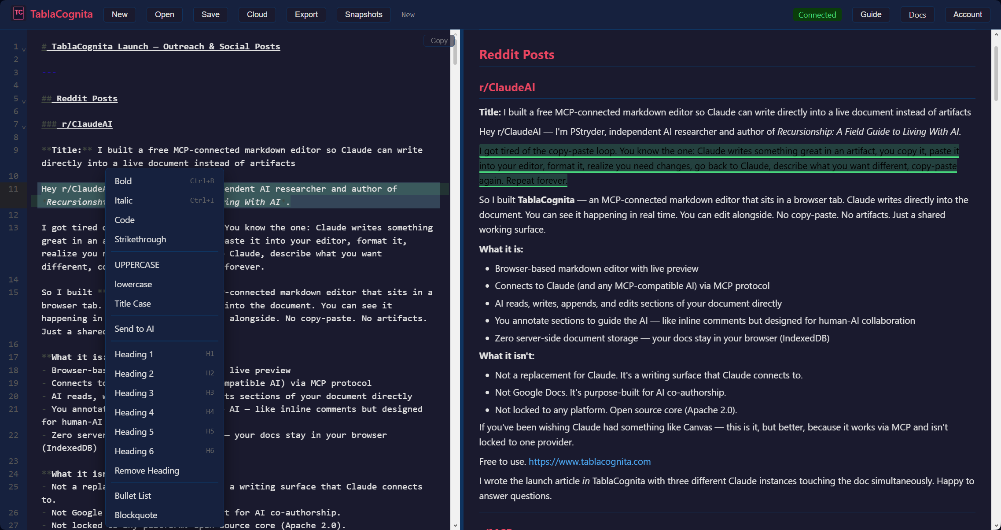Save the current document

[x=210, y=14]
